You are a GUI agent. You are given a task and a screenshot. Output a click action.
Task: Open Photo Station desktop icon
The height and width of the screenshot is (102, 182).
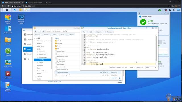[x=8, y=63]
